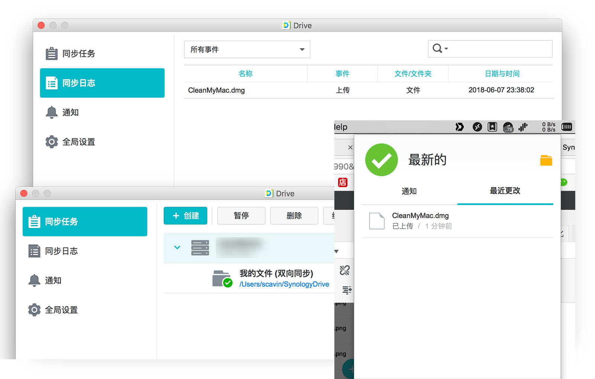
Task: Click the gear icon in back window
Action: tap(51, 142)
